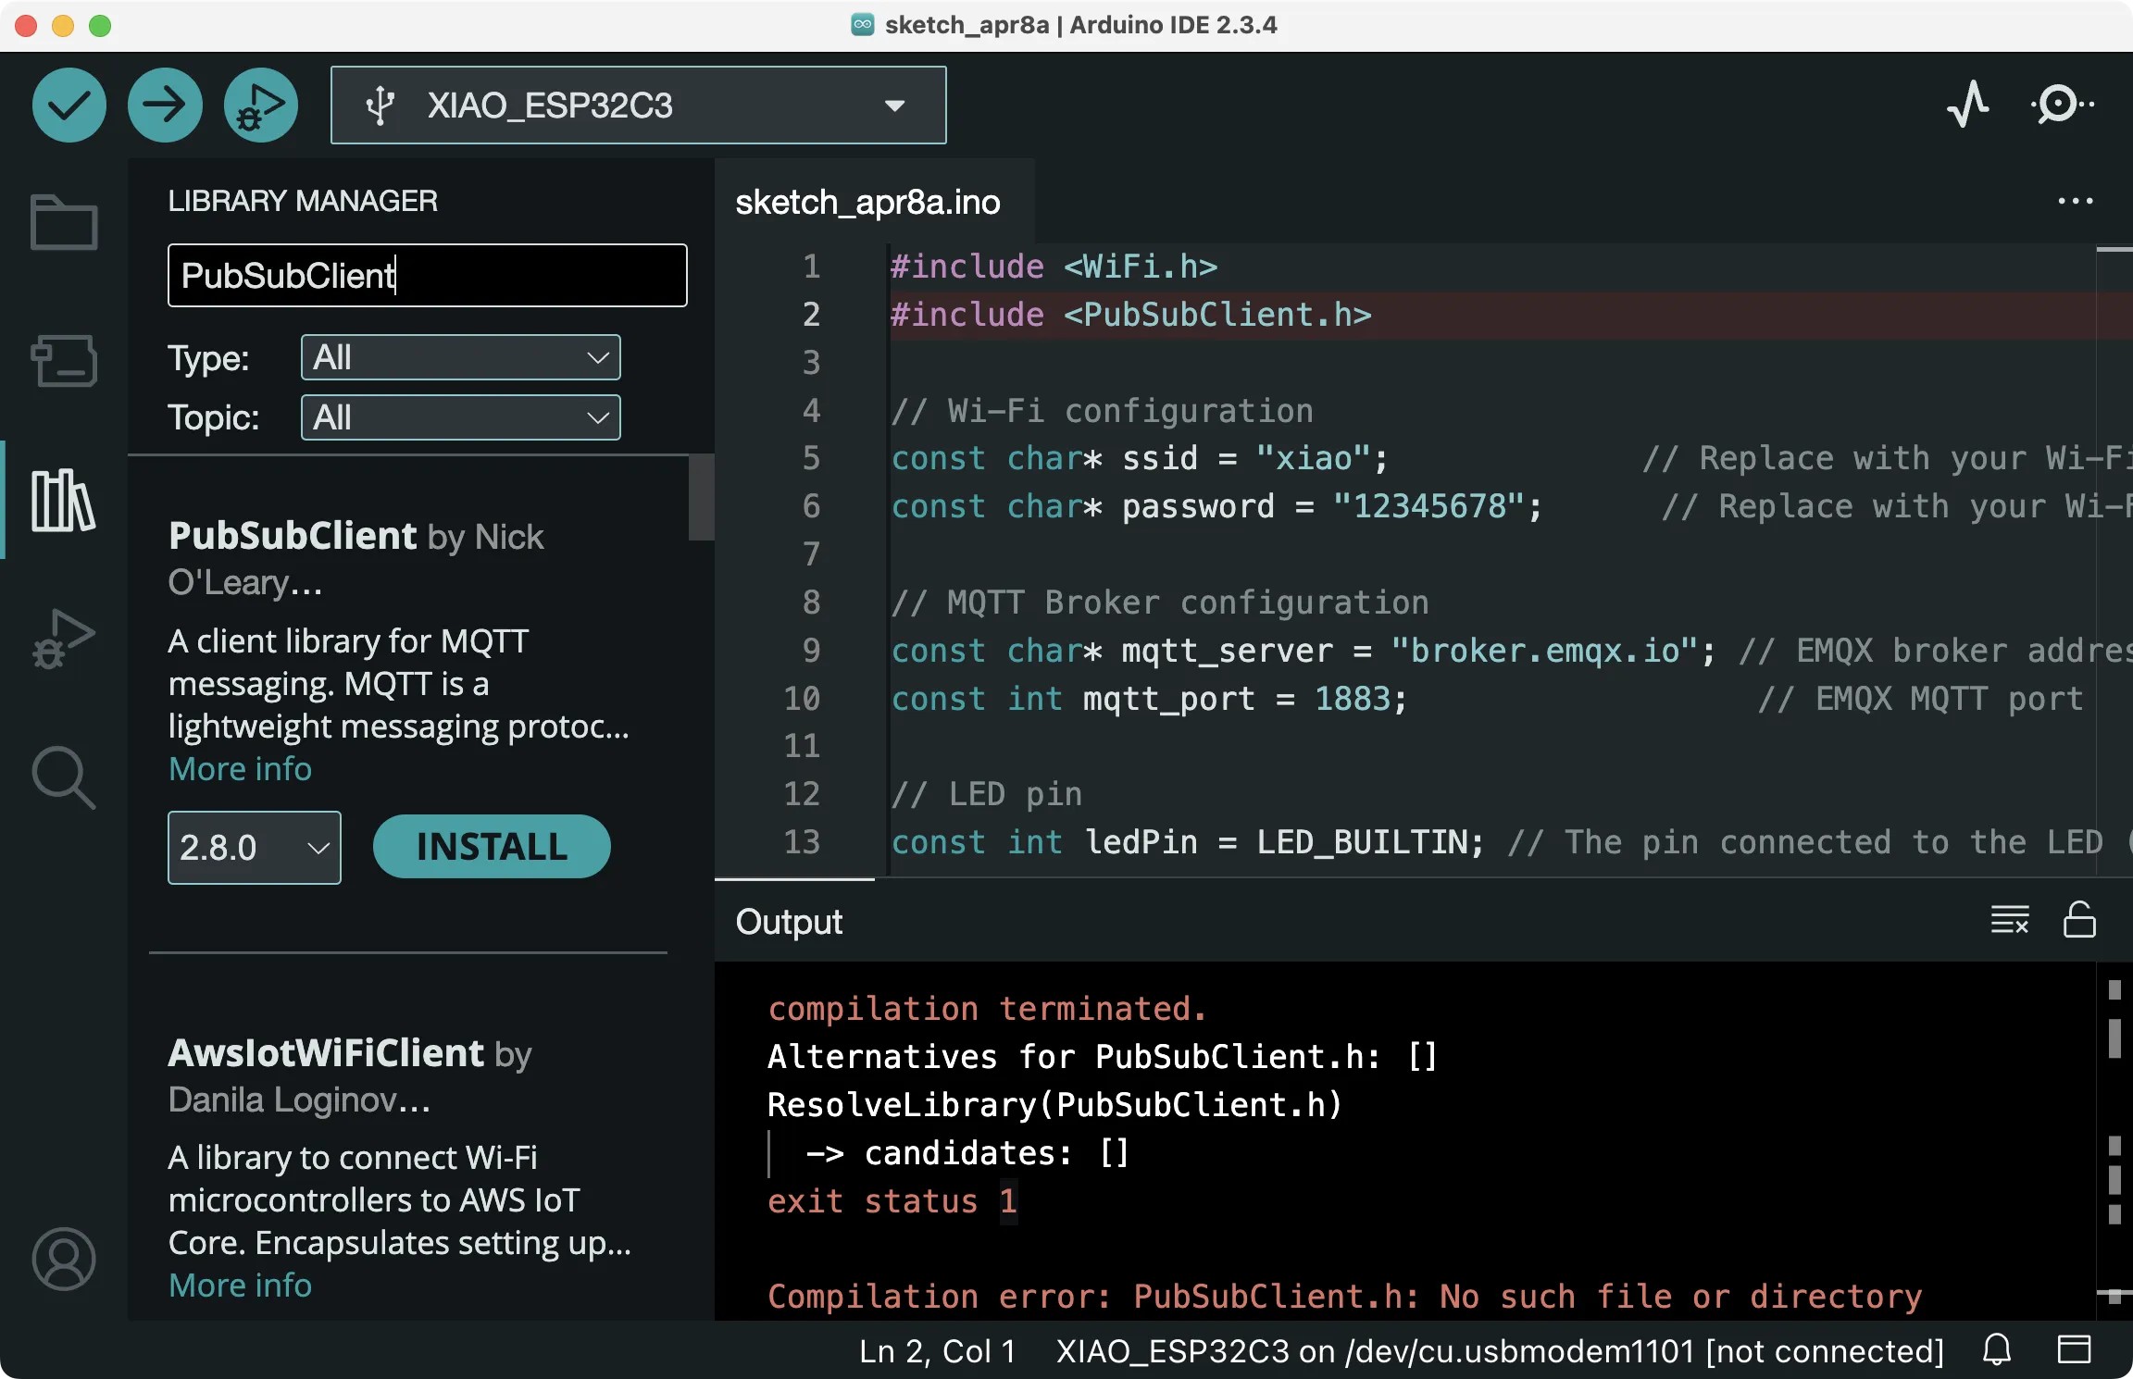Toggle the notifications bell
Image resolution: width=2133 pixels, height=1379 pixels.
1997,1350
